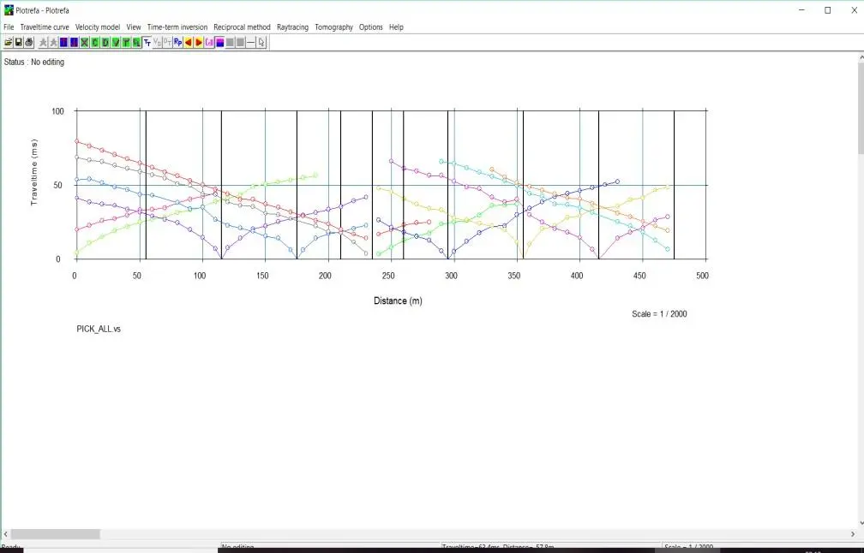Click the Open file folder icon
Viewport: 864px width, 553px height.
click(9, 42)
